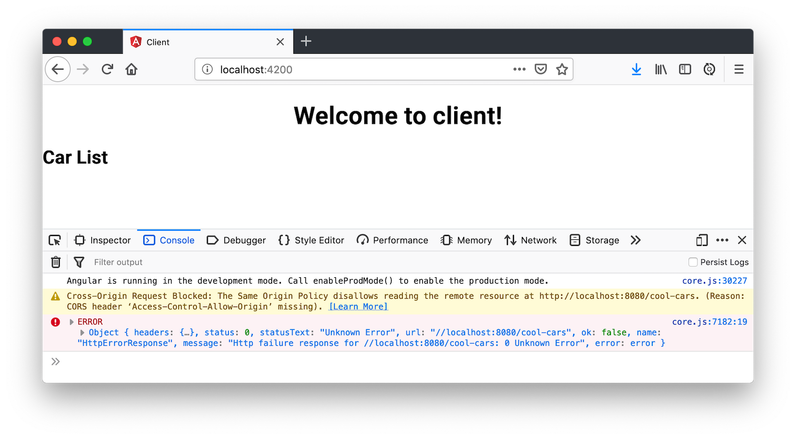Click the filter funnel icon

[x=79, y=262]
